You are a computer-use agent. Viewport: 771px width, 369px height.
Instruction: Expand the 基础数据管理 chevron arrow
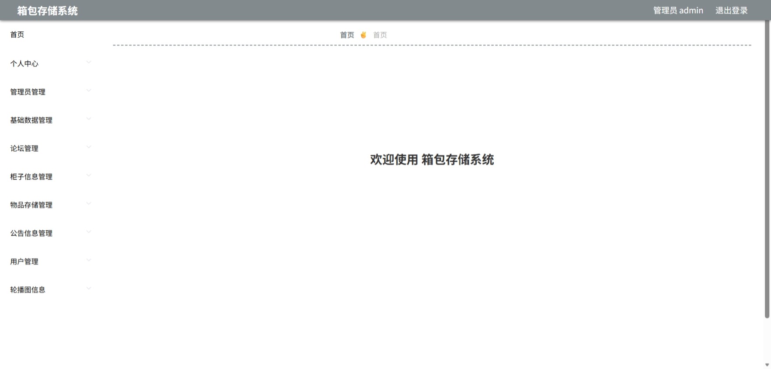point(89,119)
